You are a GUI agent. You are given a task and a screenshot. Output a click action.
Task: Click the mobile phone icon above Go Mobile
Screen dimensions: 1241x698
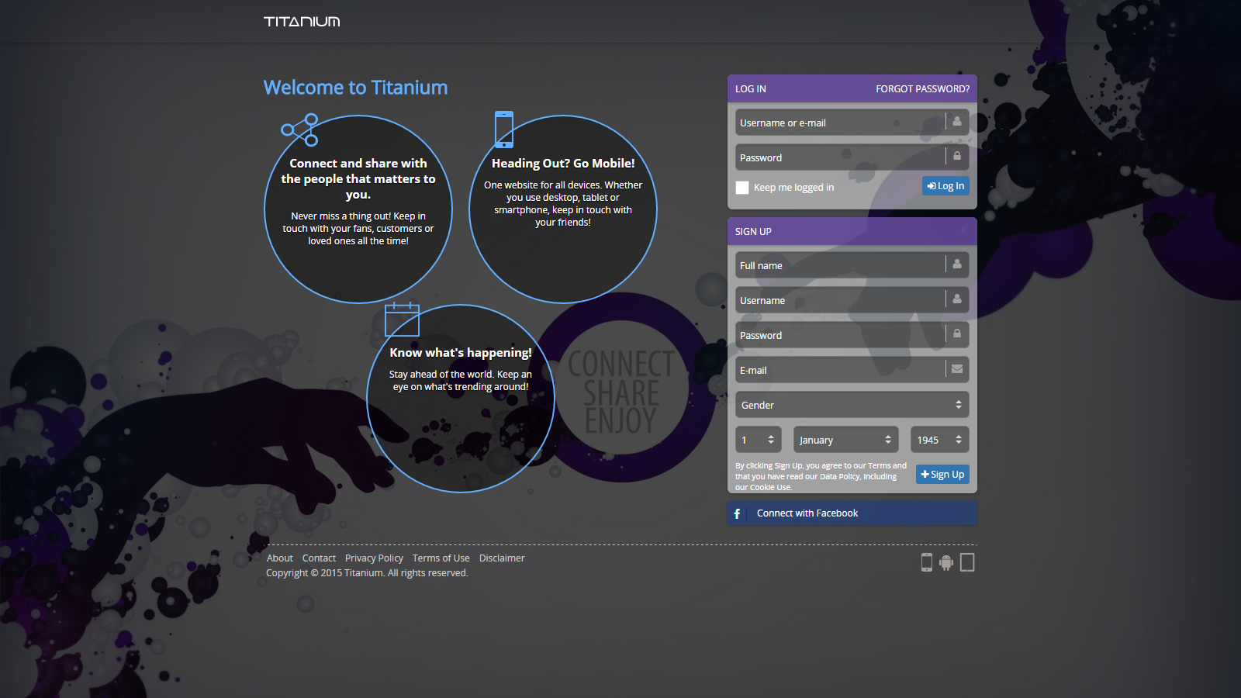504,130
